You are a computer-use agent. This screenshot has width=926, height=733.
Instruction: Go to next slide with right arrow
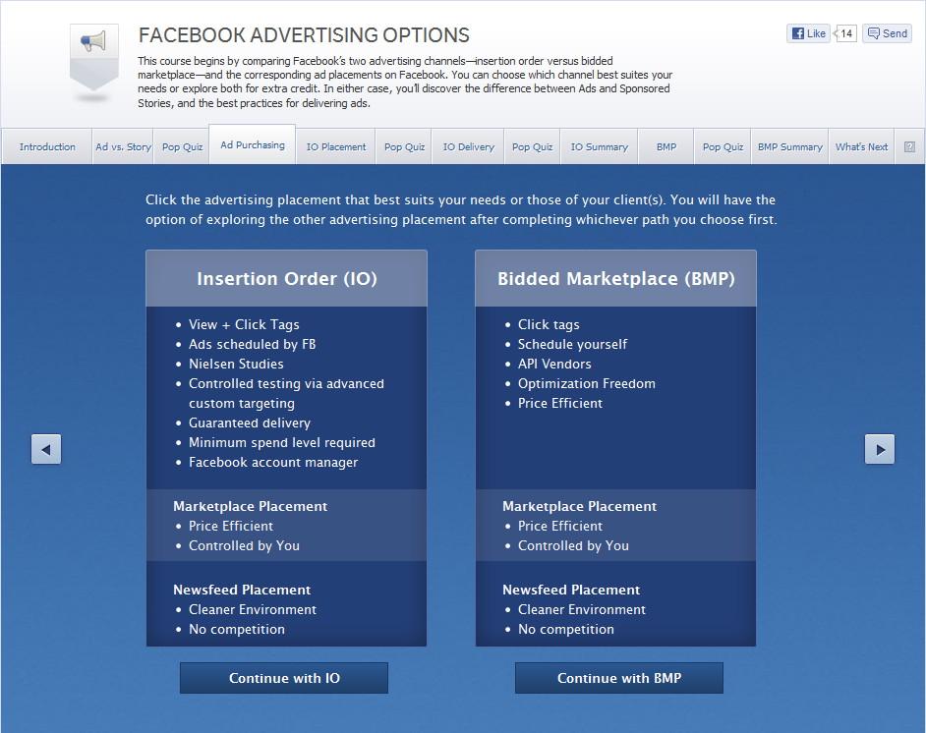(x=880, y=449)
